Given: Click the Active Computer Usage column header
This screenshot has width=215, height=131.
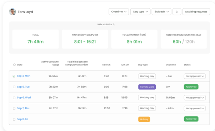Looking at the screenshot, I should click(50, 63).
